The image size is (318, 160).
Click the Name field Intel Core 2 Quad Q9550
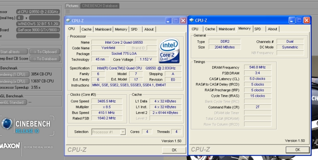point(124,42)
